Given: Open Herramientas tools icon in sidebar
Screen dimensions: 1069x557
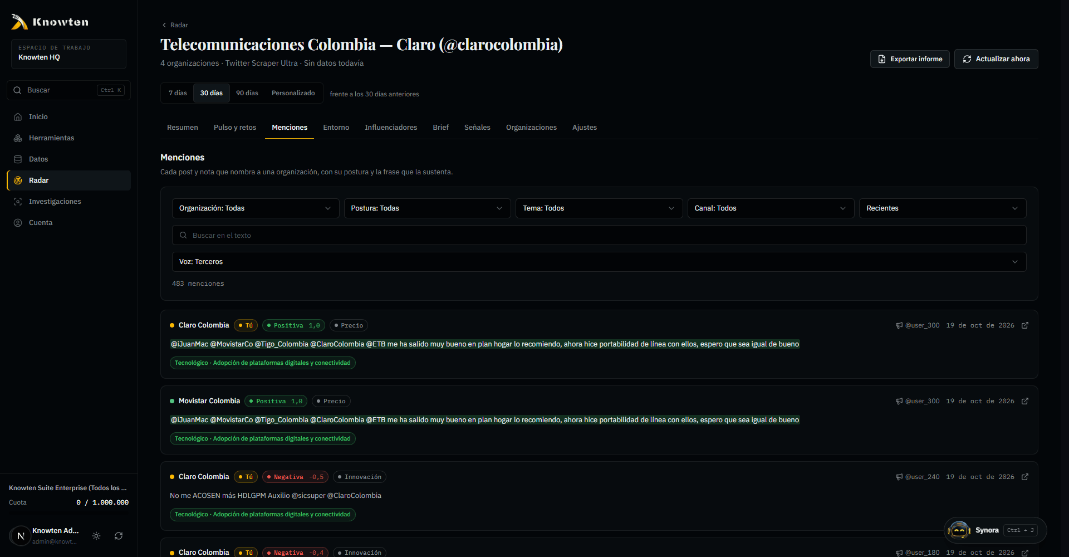Looking at the screenshot, I should coord(18,138).
